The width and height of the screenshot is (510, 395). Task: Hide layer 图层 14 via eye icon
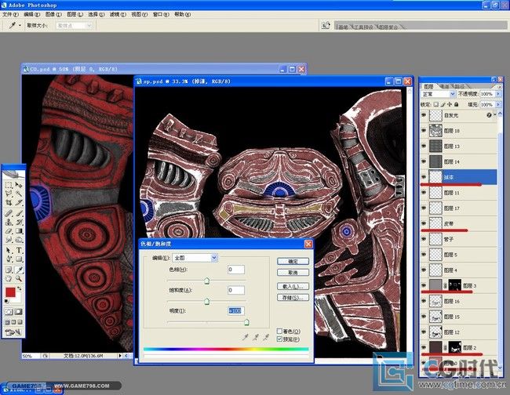[x=424, y=161]
